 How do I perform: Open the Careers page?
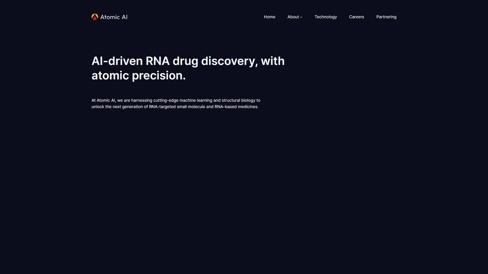[357, 17]
